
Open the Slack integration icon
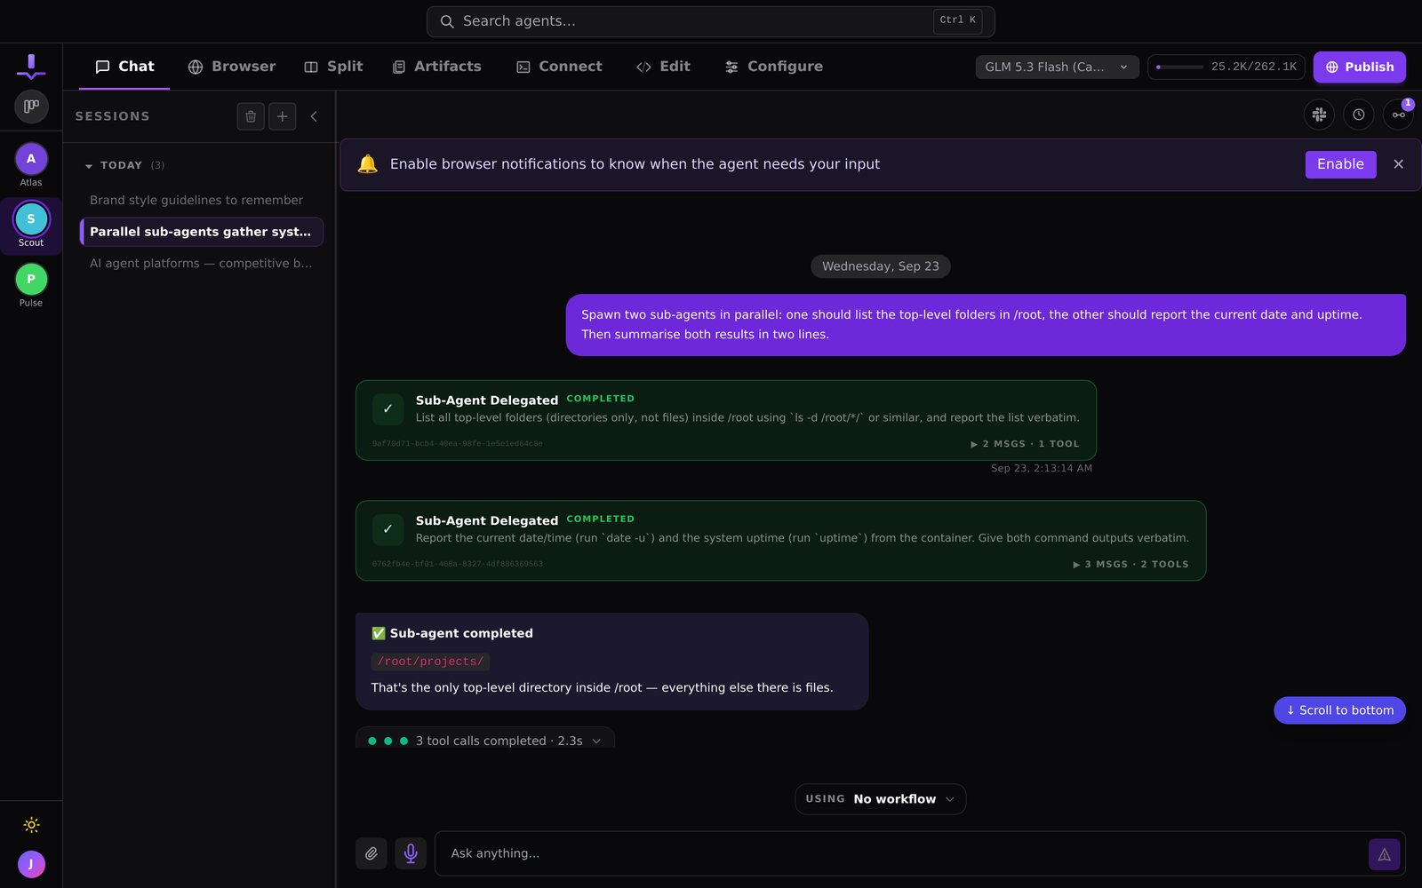[x=1319, y=115]
